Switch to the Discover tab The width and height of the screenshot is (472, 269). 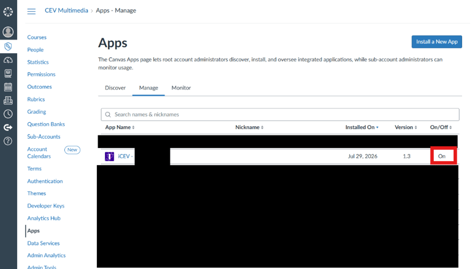point(115,88)
